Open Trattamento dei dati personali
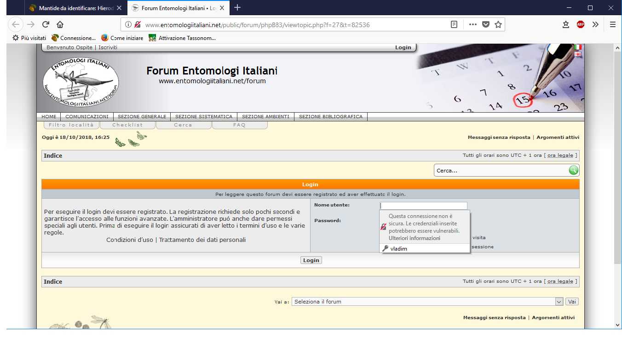Image resolution: width=622 pixels, height=338 pixels. pyautogui.click(x=202, y=240)
